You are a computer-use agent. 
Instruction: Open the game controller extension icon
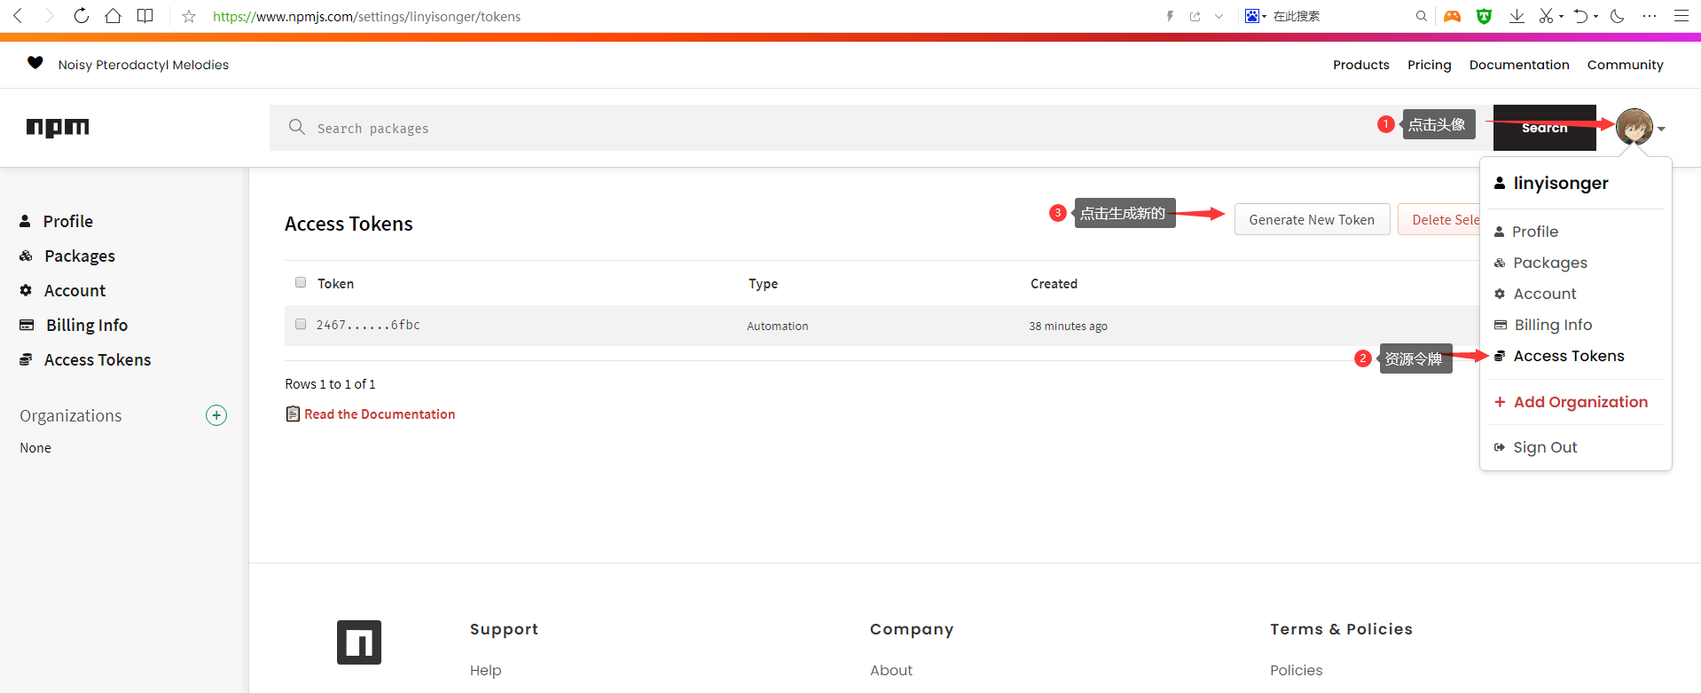[1452, 16]
